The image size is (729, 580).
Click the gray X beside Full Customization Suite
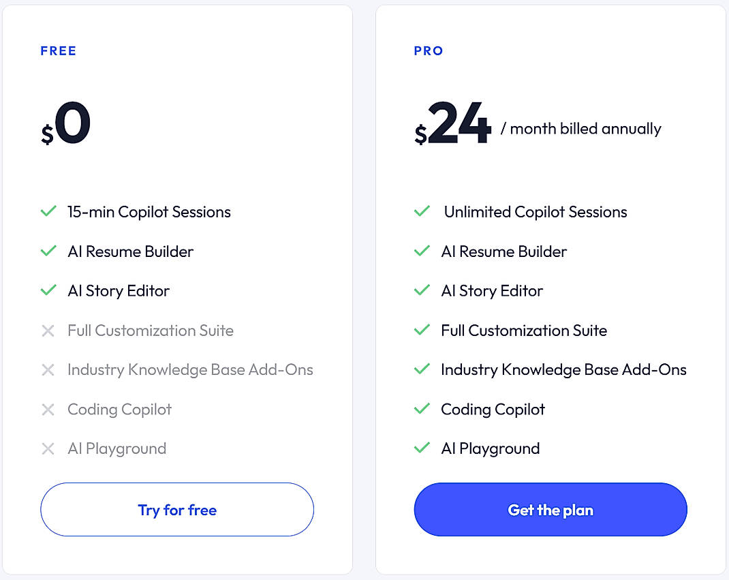[x=48, y=331]
